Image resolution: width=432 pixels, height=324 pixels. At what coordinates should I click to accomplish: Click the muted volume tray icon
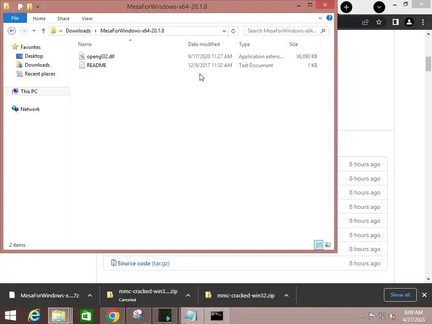[392, 316]
